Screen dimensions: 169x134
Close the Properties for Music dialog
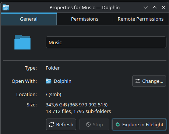pos(163,7)
